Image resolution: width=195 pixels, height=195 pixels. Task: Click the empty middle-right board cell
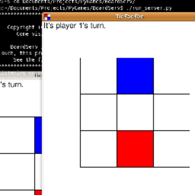pyautogui.click(x=172, y=112)
